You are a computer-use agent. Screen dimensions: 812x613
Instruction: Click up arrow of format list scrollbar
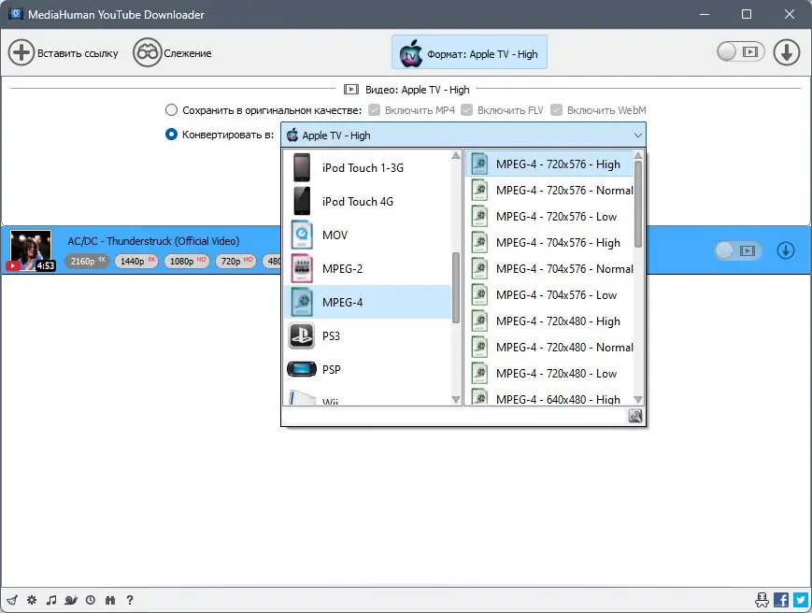coord(456,155)
